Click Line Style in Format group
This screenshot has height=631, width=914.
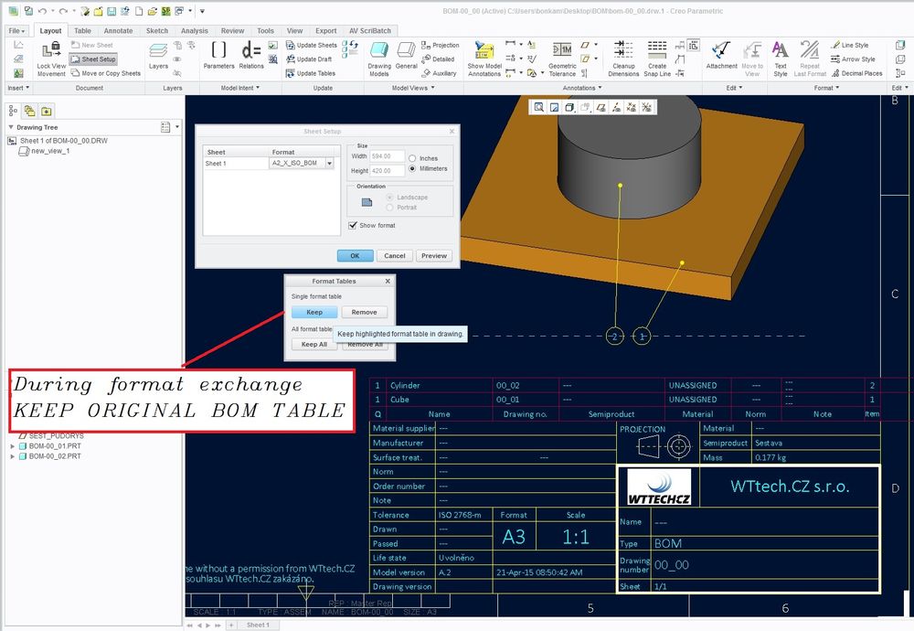pyautogui.click(x=850, y=45)
